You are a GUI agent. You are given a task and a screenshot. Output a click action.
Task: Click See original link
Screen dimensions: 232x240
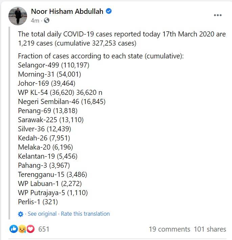pos(42,214)
